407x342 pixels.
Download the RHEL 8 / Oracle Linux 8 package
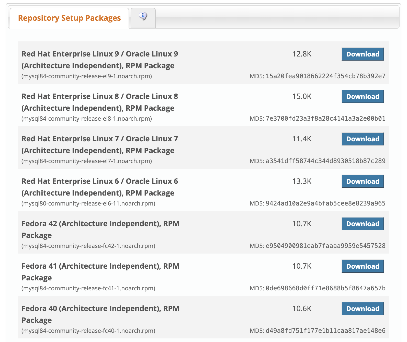(x=363, y=97)
